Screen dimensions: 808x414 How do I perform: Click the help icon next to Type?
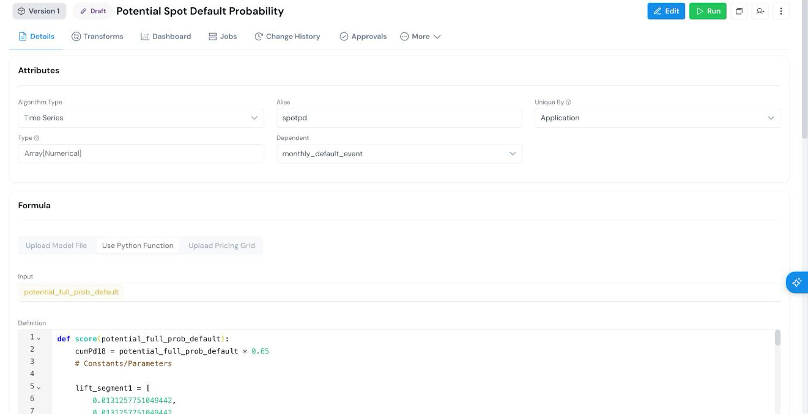coord(37,138)
